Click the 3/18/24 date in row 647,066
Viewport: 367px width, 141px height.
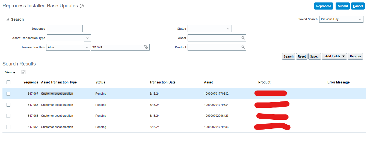coord(155,116)
